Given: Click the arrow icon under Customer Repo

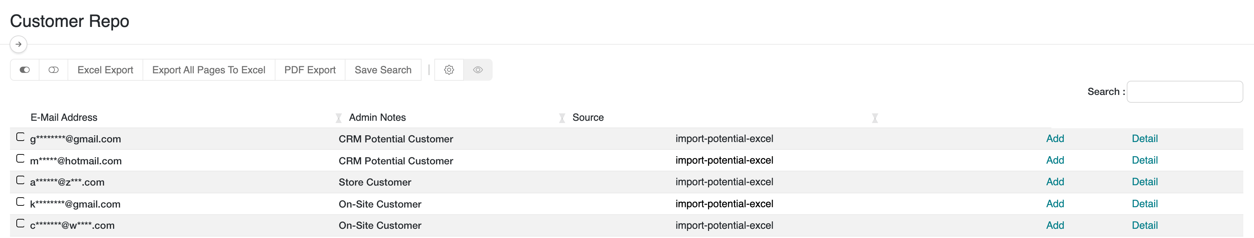Looking at the screenshot, I should tap(18, 44).
